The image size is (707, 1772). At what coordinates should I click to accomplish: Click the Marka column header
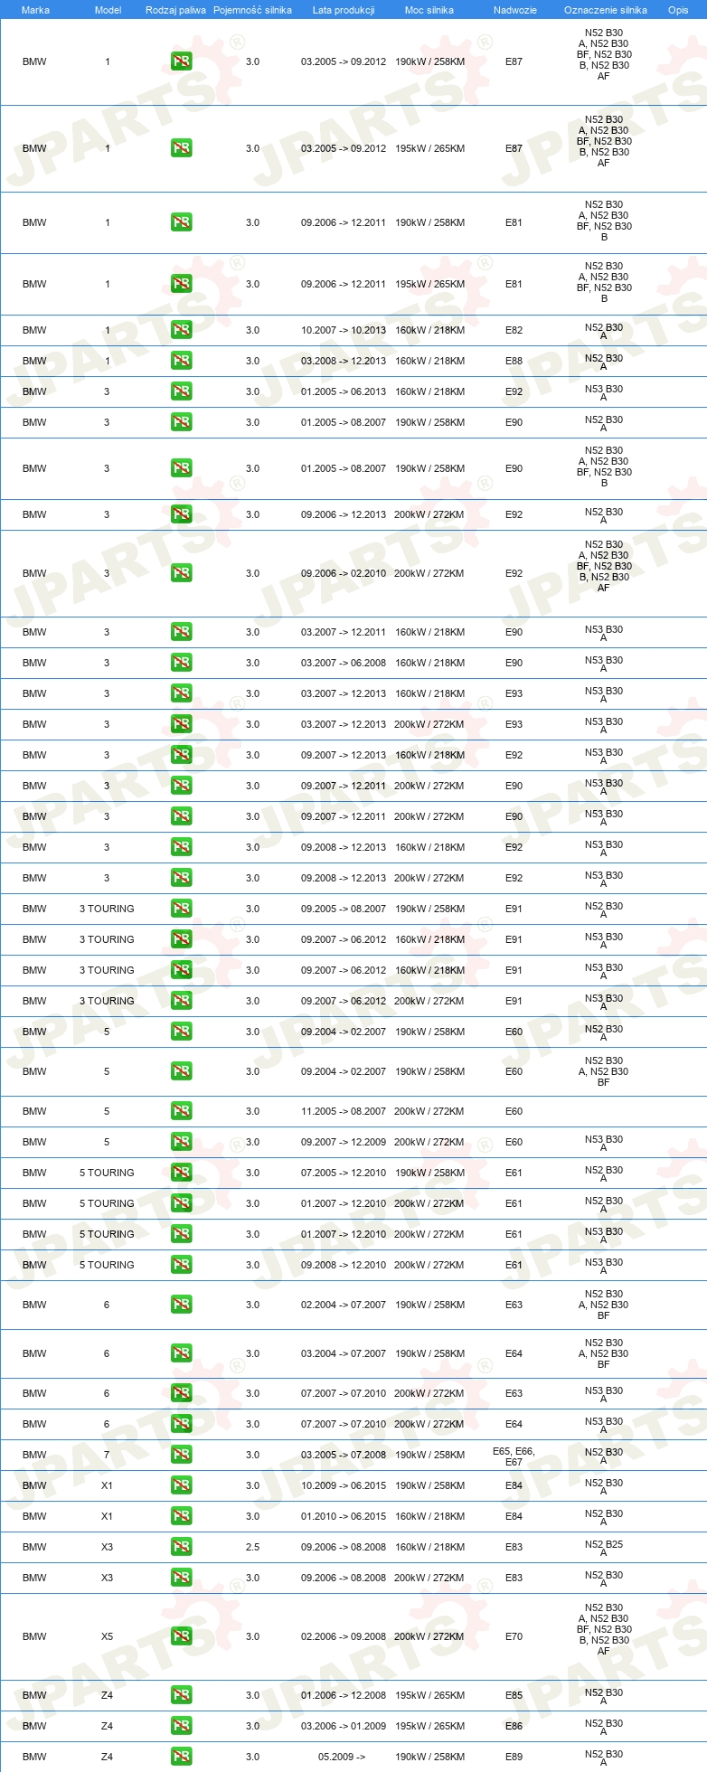(35, 10)
